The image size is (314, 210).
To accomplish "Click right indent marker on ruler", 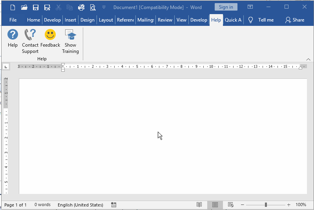I will point(300,68).
